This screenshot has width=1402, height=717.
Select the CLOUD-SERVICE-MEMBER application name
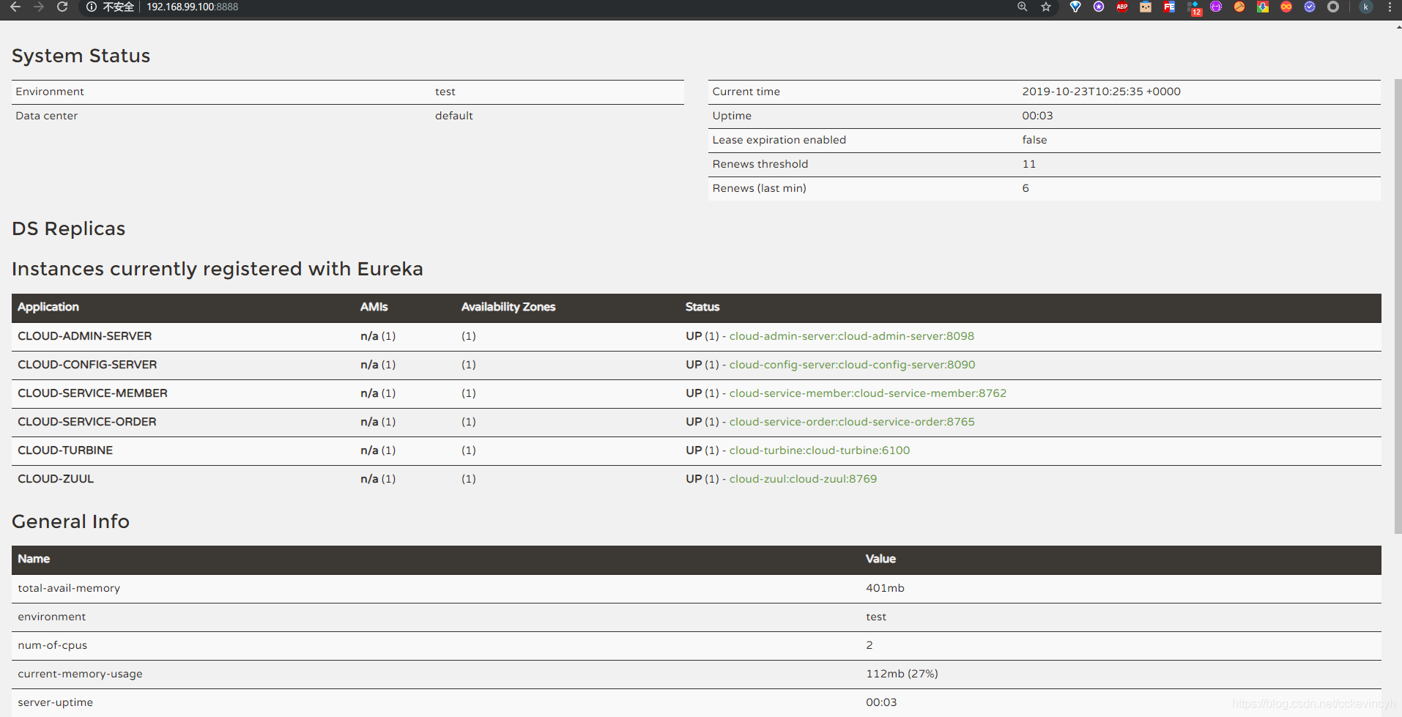92,393
